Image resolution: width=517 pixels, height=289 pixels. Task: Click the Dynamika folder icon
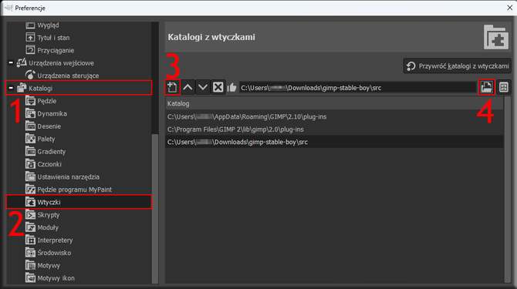tap(30, 113)
